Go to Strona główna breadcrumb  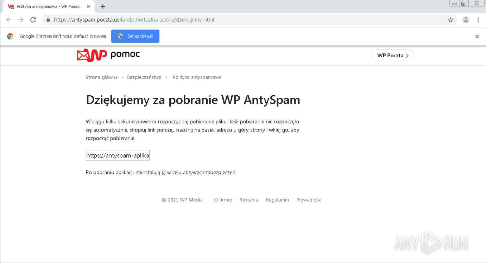click(x=102, y=77)
